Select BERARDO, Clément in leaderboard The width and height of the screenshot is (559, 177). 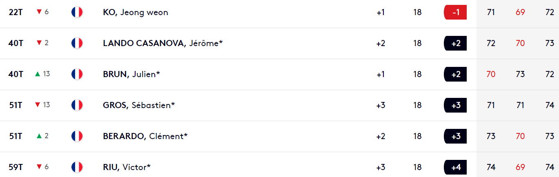(145, 136)
